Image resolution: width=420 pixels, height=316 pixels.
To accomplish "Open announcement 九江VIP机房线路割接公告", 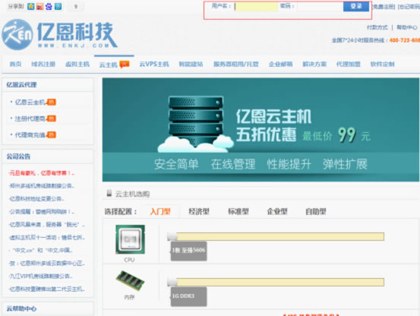I will 41,276.
